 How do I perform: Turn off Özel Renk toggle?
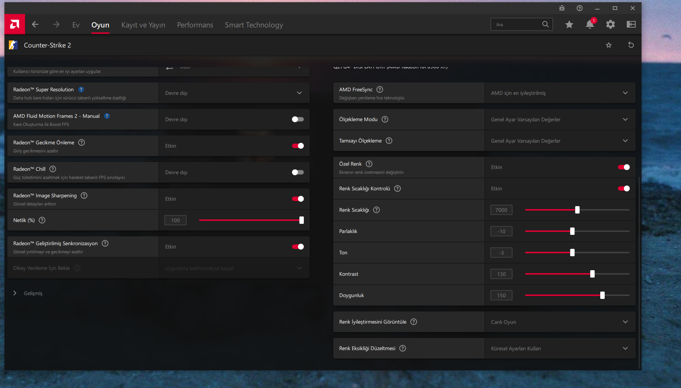(623, 167)
